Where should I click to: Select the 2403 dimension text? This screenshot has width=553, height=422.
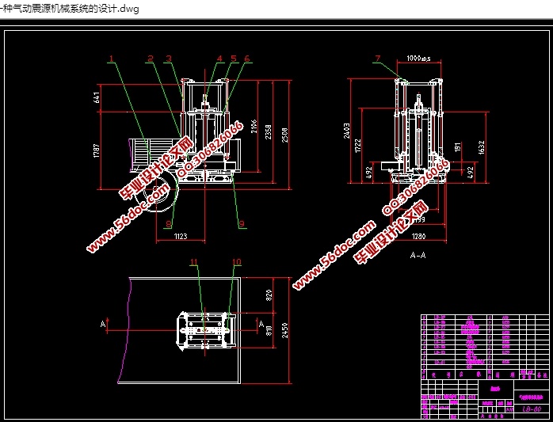[x=346, y=131]
